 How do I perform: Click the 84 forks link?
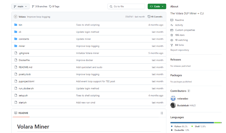177,45
